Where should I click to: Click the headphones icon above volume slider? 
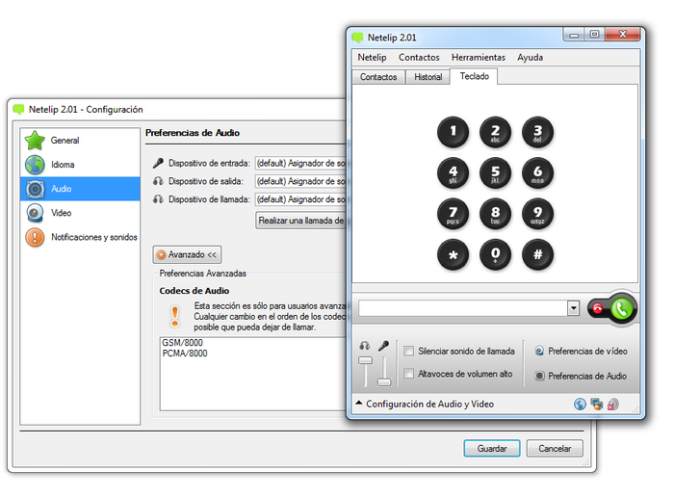click(365, 346)
